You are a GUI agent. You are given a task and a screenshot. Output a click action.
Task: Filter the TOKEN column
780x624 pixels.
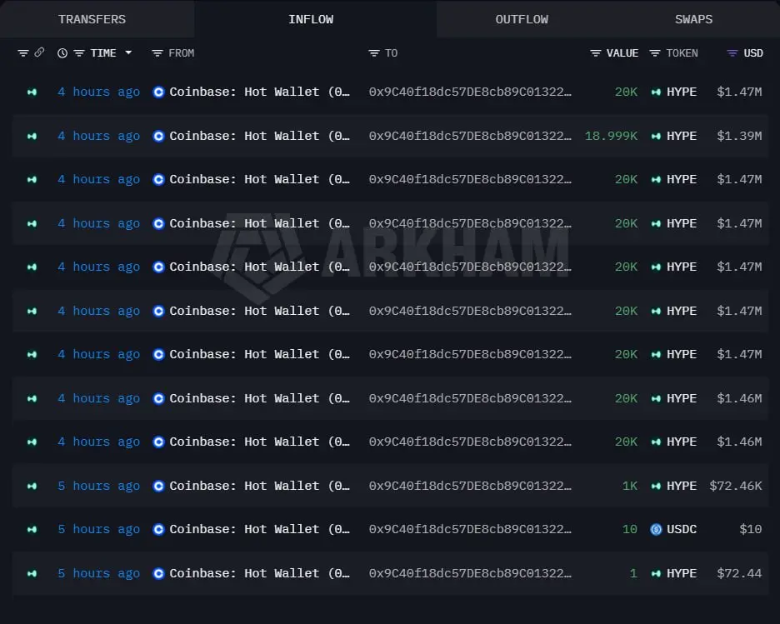tap(655, 53)
